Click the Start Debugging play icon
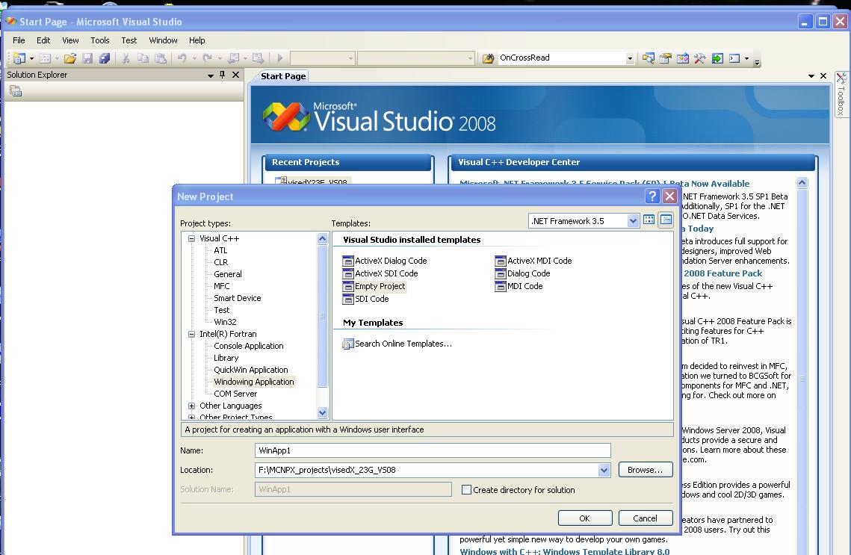This screenshot has width=851, height=555. (x=280, y=58)
